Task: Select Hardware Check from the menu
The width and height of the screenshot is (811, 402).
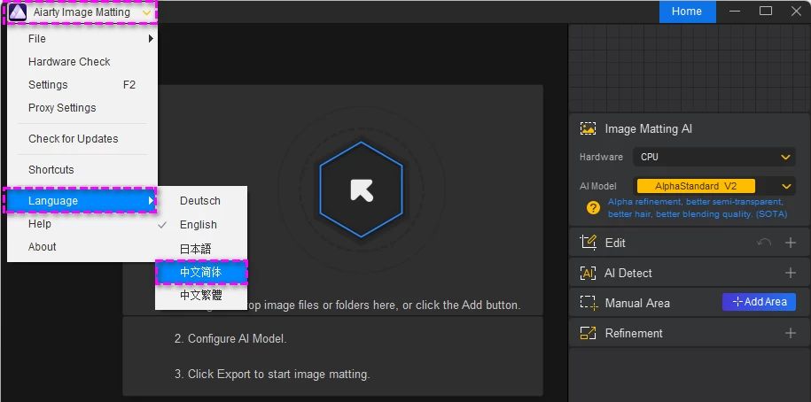Action: [x=82, y=61]
